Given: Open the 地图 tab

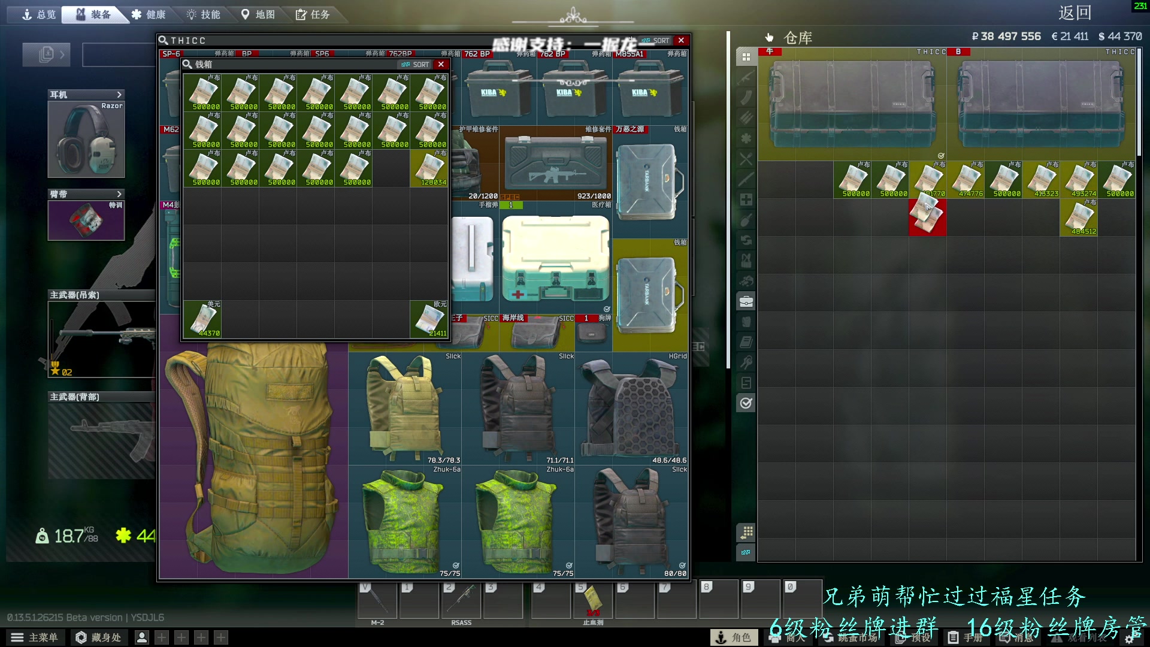Looking at the screenshot, I should pyautogui.click(x=258, y=14).
